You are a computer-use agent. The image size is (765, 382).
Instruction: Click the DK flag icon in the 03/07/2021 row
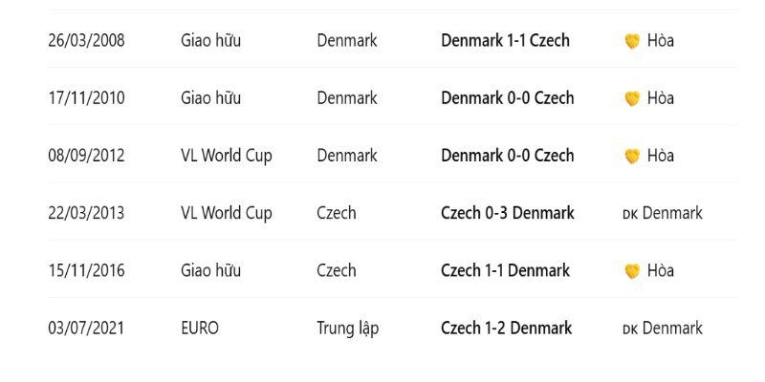pyautogui.click(x=629, y=329)
